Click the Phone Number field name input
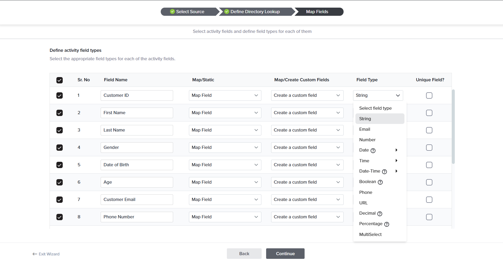Viewport: 503px width, 267px height. (x=136, y=217)
